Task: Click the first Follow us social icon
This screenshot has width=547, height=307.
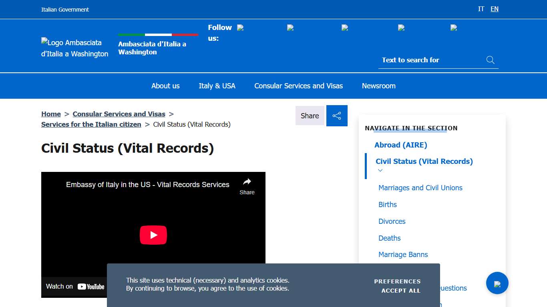Action: tap(240, 28)
